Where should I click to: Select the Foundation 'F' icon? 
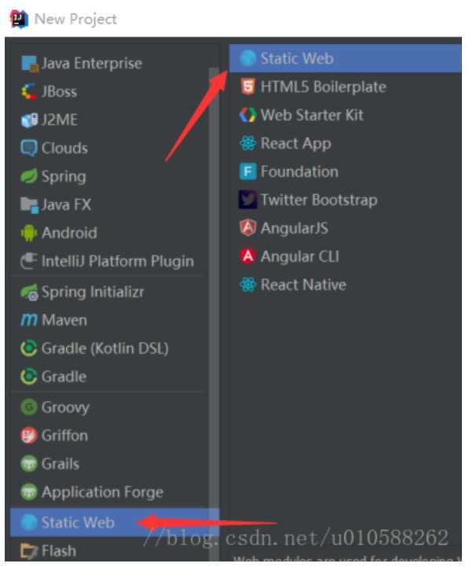[x=248, y=171]
